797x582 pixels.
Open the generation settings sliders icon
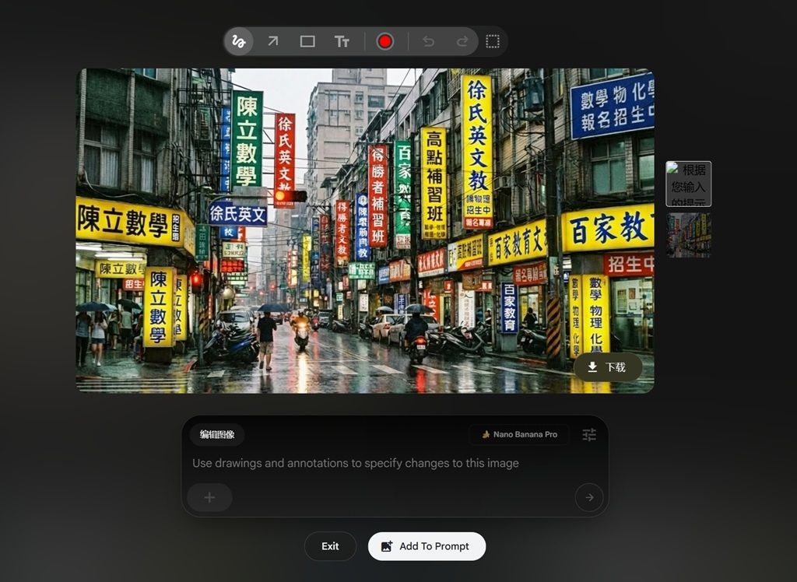pyautogui.click(x=589, y=435)
